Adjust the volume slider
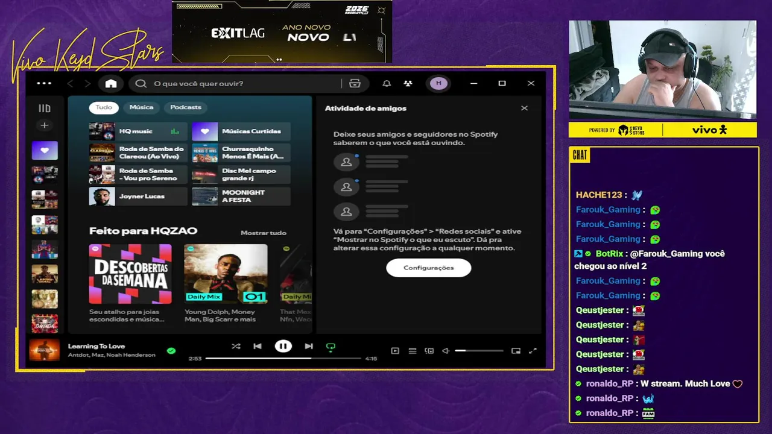Viewport: 772px width, 434px height. [479, 350]
